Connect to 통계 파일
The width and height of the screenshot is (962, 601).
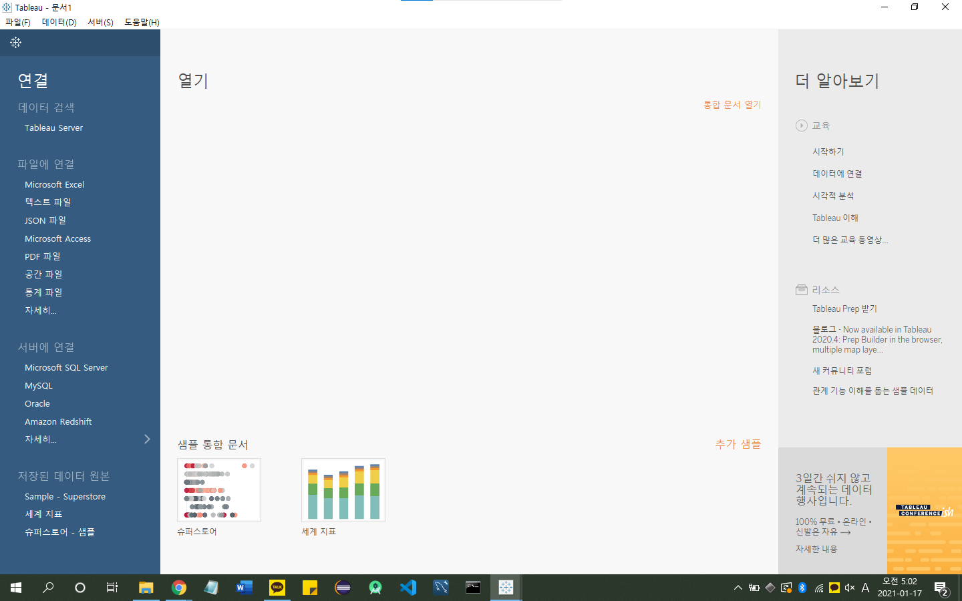click(x=43, y=292)
